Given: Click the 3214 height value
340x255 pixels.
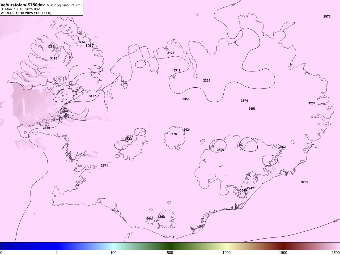Looking at the screenshot, I should click(81, 42).
